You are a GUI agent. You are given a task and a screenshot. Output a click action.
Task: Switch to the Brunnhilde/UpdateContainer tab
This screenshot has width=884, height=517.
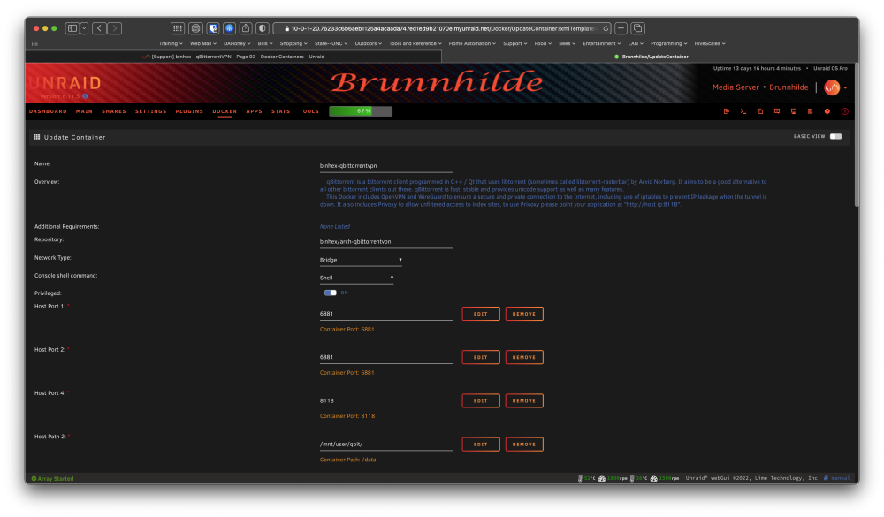(x=651, y=57)
